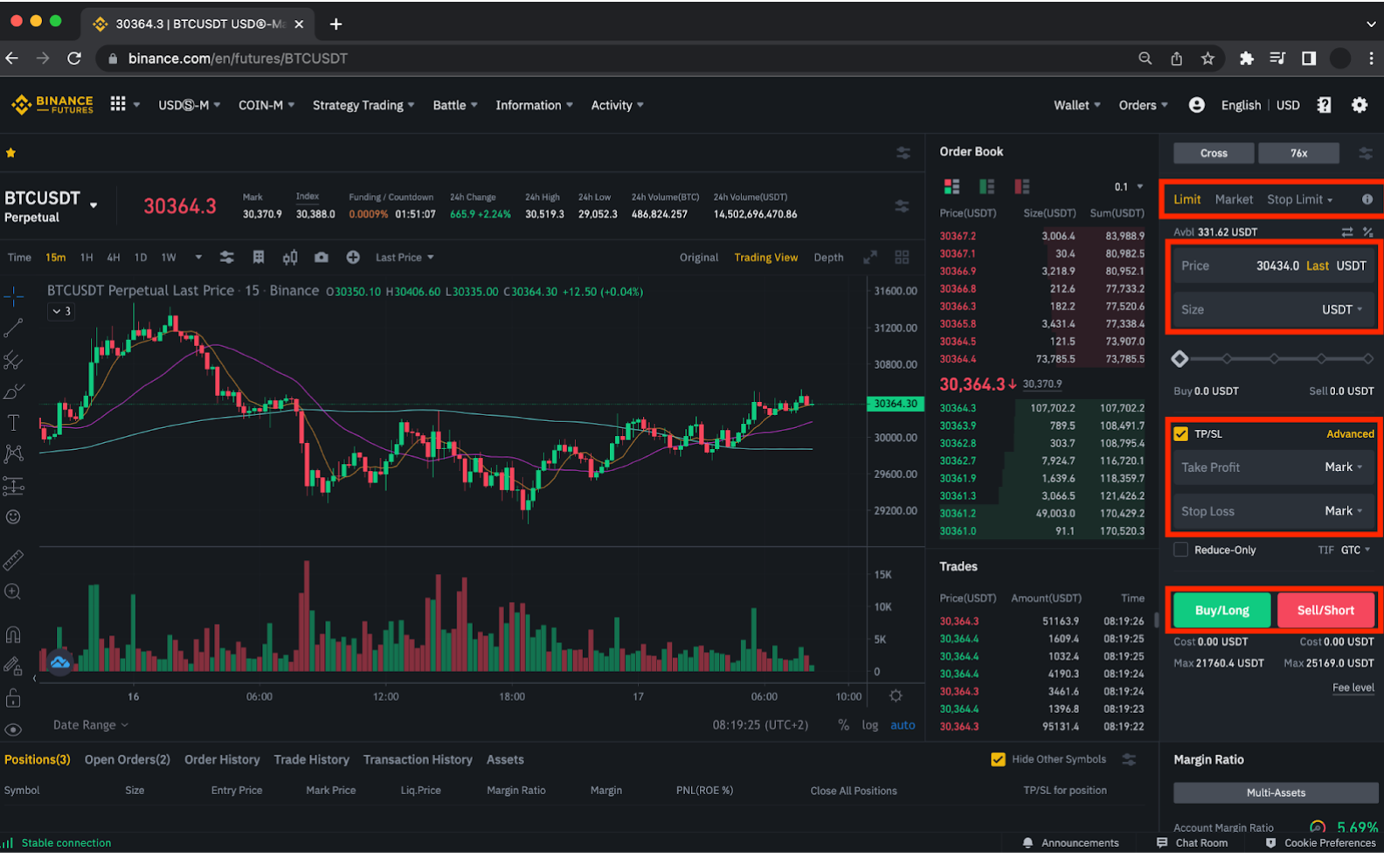The width and height of the screenshot is (1384, 858).
Task: Show buy-only order book view icon
Action: 986,186
